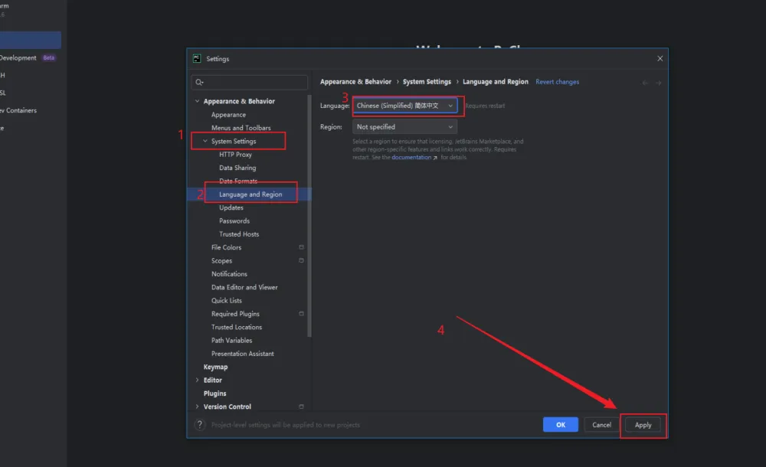Image resolution: width=766 pixels, height=467 pixels.
Task: Open Updates settings
Action: [x=231, y=207]
